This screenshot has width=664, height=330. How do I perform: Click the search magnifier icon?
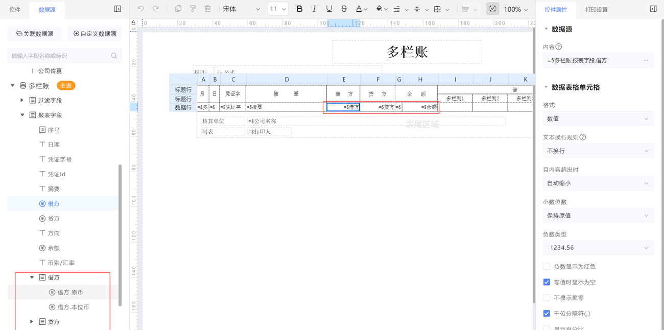pos(114,56)
